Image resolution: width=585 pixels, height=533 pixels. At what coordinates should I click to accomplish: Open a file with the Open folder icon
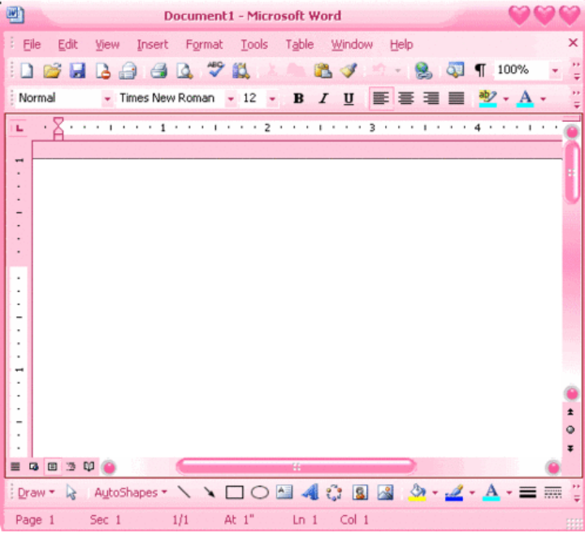pos(52,71)
